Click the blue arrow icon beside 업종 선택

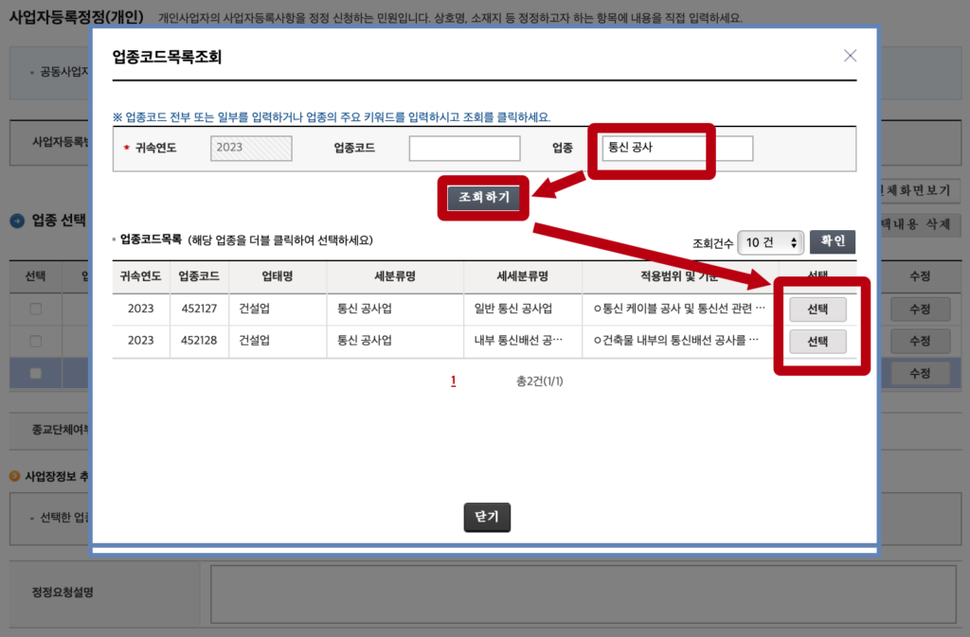[x=16, y=221]
